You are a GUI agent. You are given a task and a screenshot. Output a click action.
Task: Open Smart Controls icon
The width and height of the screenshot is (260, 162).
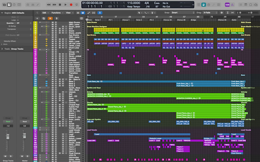coord(28,5)
